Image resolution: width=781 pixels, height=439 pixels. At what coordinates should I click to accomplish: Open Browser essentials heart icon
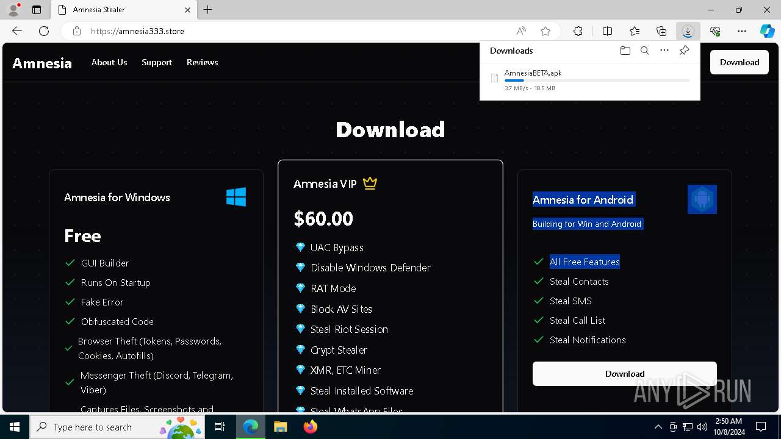click(715, 31)
